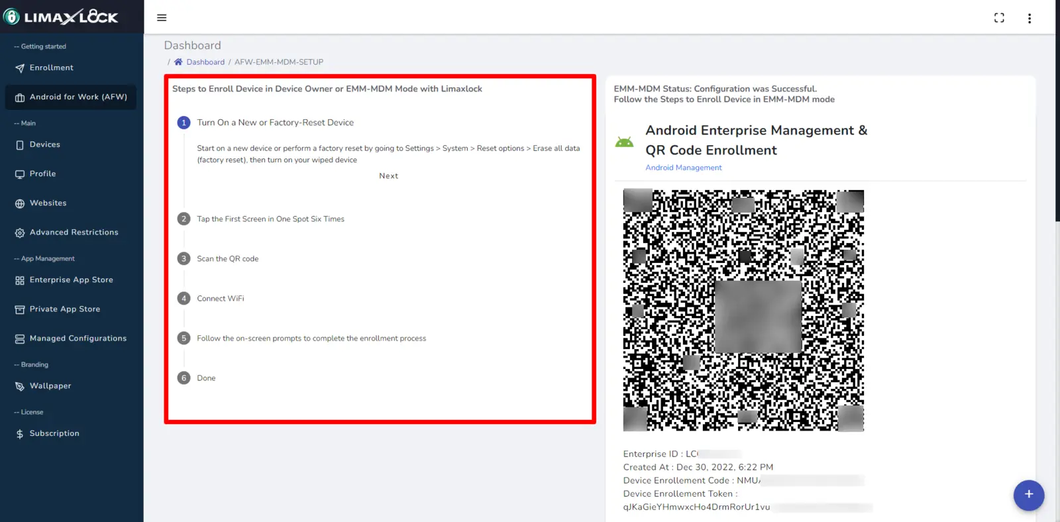Click the Android Enterprise Management heading
This screenshot has height=522, width=1060.
(x=757, y=140)
